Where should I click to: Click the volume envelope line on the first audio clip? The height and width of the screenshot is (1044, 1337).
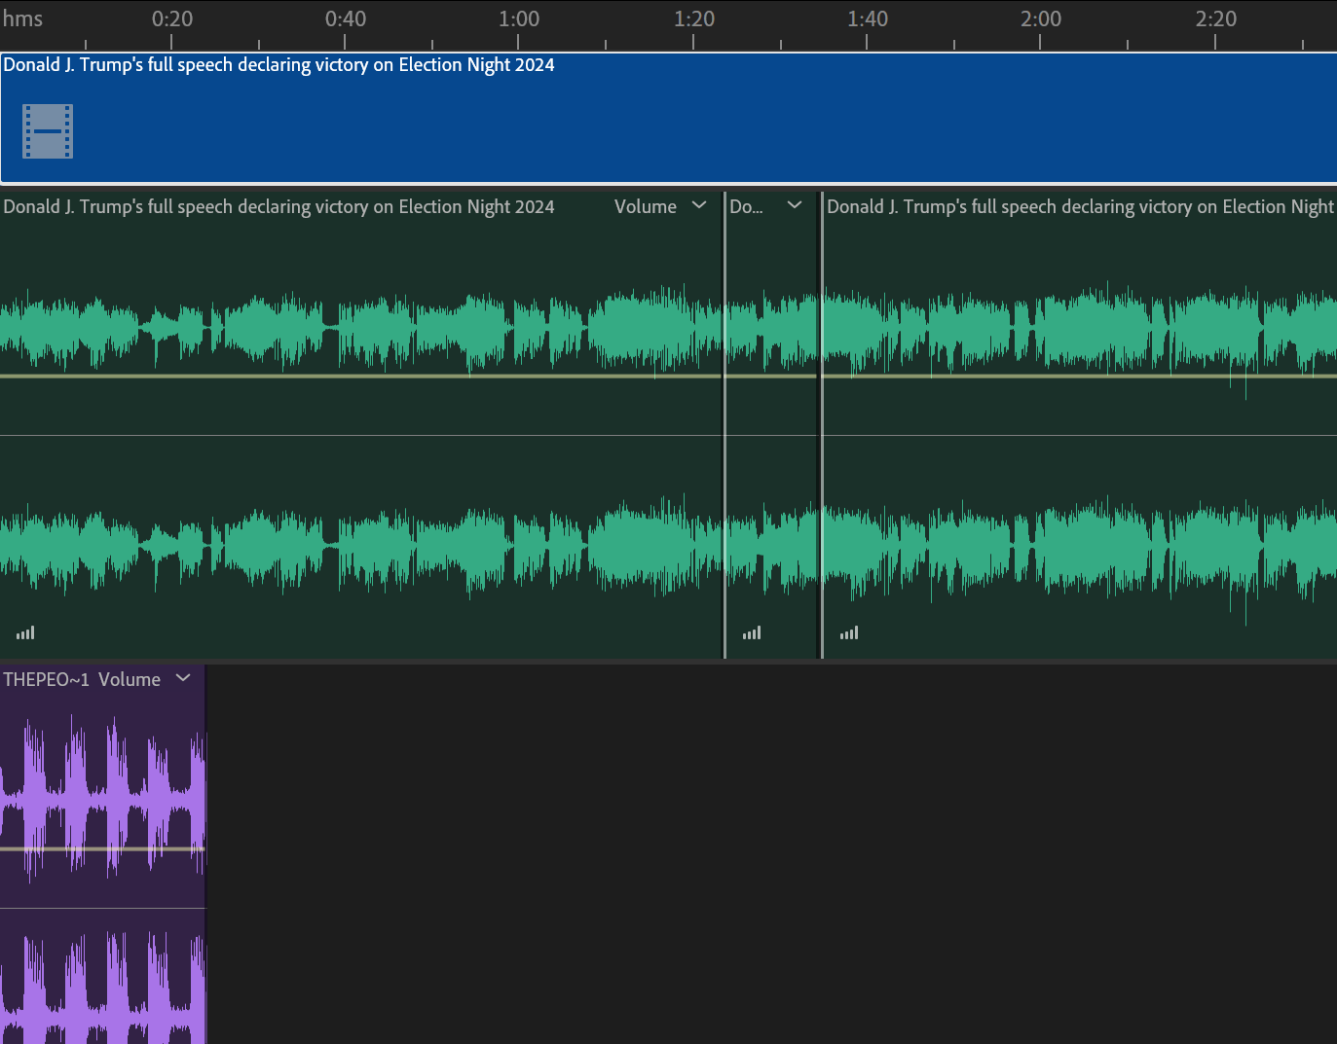[360, 376]
